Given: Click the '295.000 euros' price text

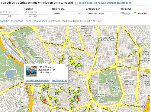Looking at the screenshot, I should 46,67.
